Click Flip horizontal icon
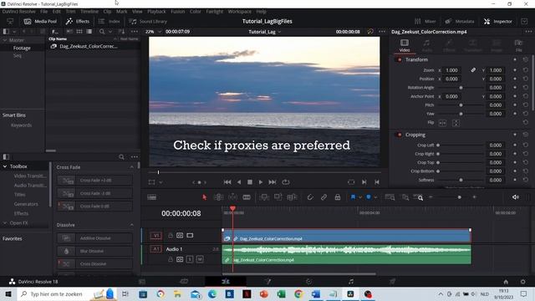The width and height of the screenshot is (535, 301). click(x=442, y=123)
